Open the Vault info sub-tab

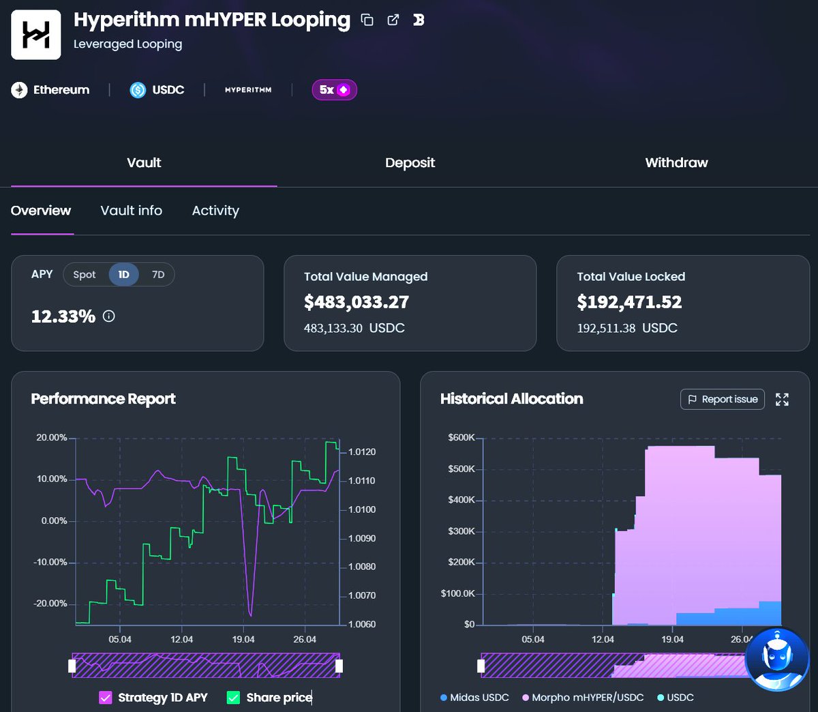coord(132,211)
